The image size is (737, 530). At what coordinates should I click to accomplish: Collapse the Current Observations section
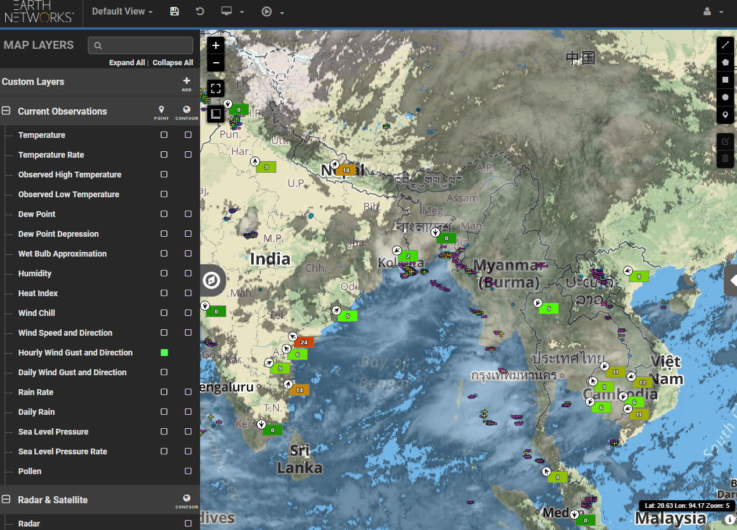(x=5, y=111)
